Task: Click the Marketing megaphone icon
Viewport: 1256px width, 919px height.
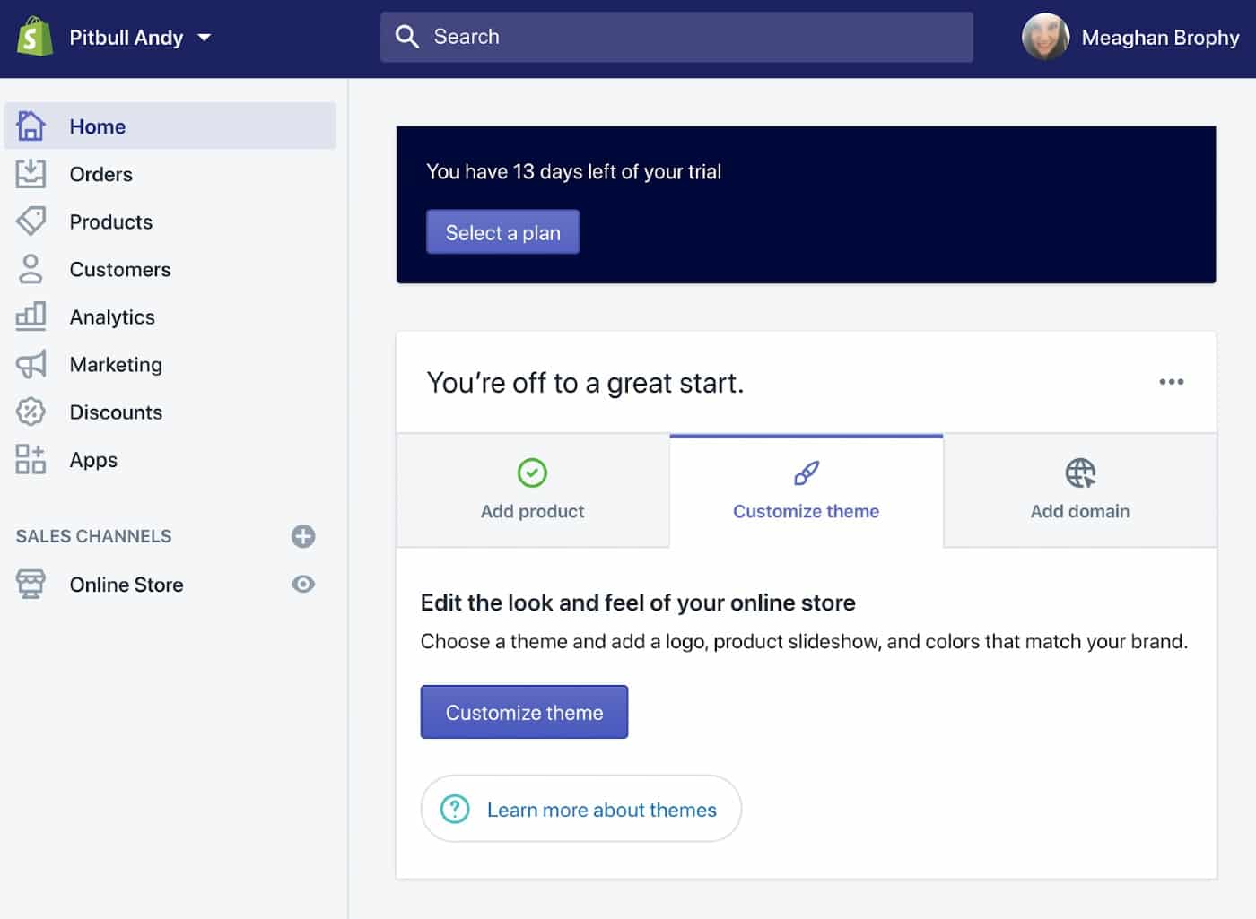Action: pos(31,364)
